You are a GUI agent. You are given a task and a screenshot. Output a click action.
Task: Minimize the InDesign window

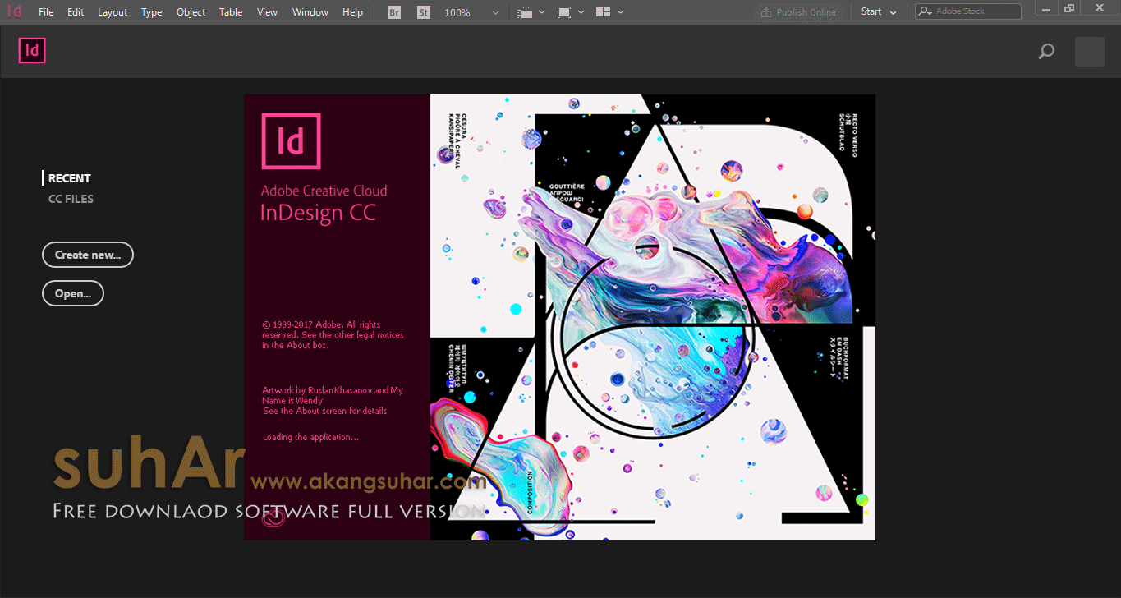pos(1047,8)
